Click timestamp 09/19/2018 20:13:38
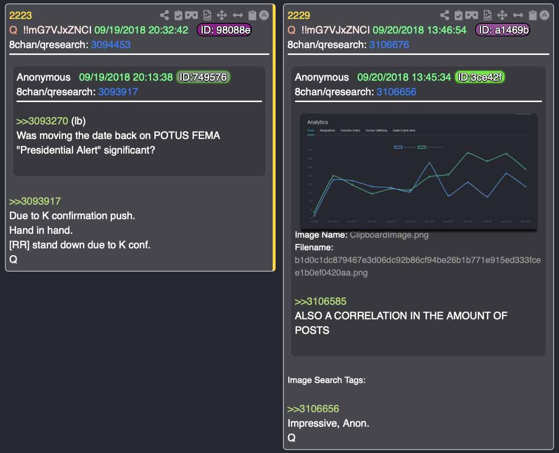The image size is (559, 453). [x=126, y=77]
